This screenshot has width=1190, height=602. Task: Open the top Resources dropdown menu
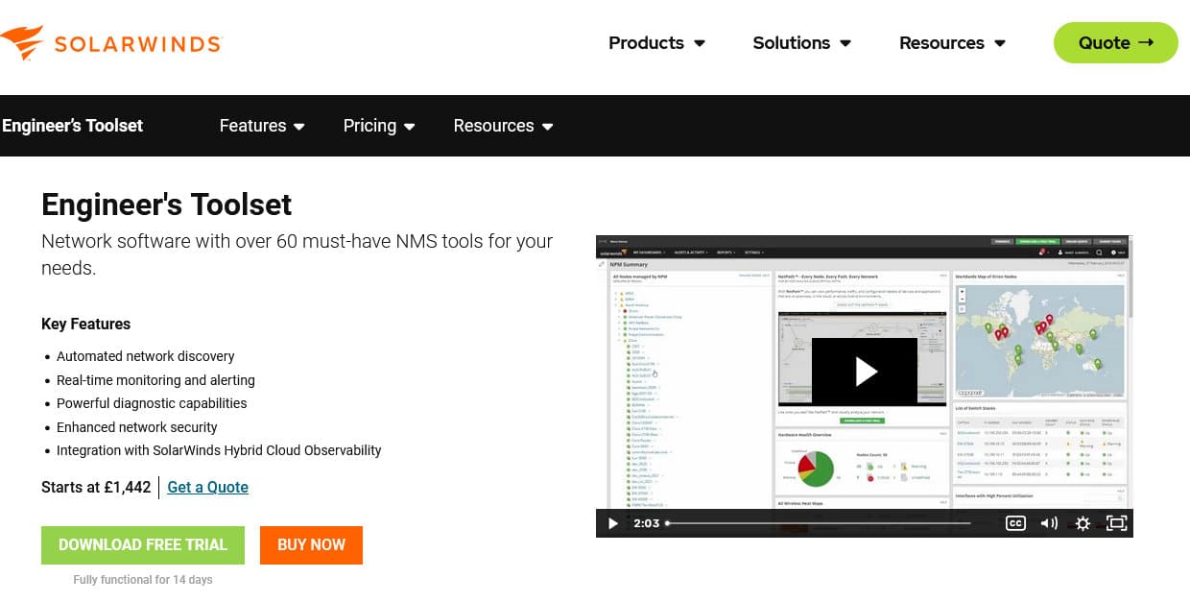coord(952,43)
